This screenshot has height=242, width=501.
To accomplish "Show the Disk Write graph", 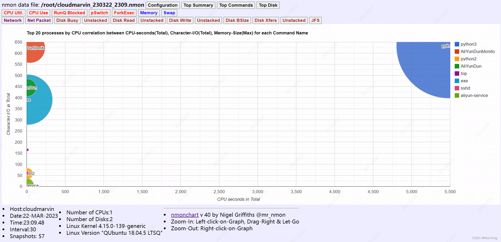I will [x=180, y=20].
